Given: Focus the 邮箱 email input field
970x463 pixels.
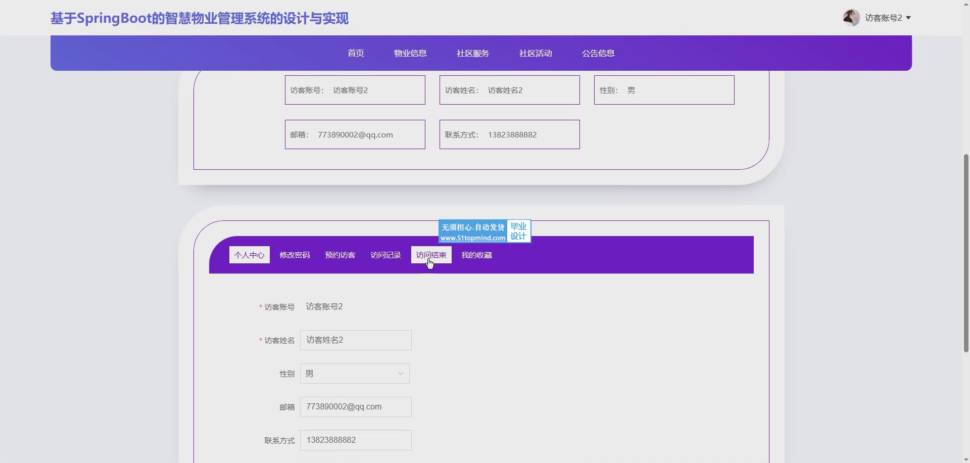Looking at the screenshot, I should click(356, 407).
